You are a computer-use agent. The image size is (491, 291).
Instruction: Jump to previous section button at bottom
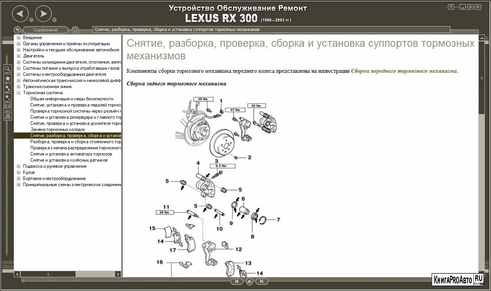(237, 281)
